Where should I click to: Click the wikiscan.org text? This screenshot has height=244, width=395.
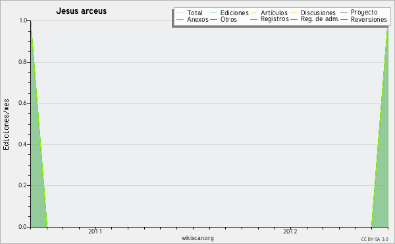coord(197,238)
